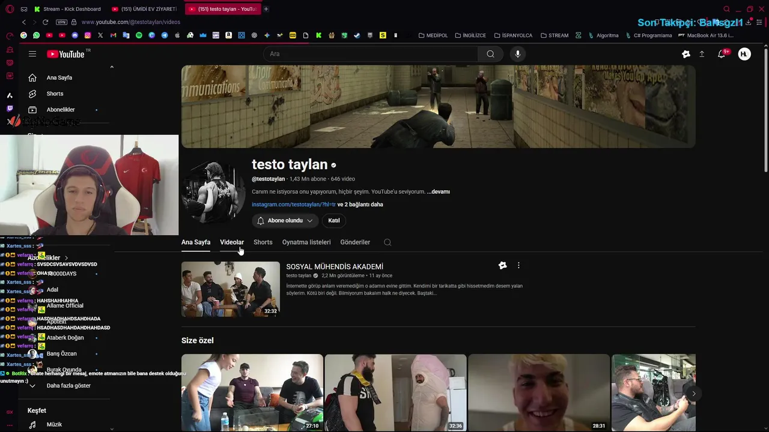
Task: Toggle the VPN badge in address bar
Action: pyautogui.click(x=61, y=22)
